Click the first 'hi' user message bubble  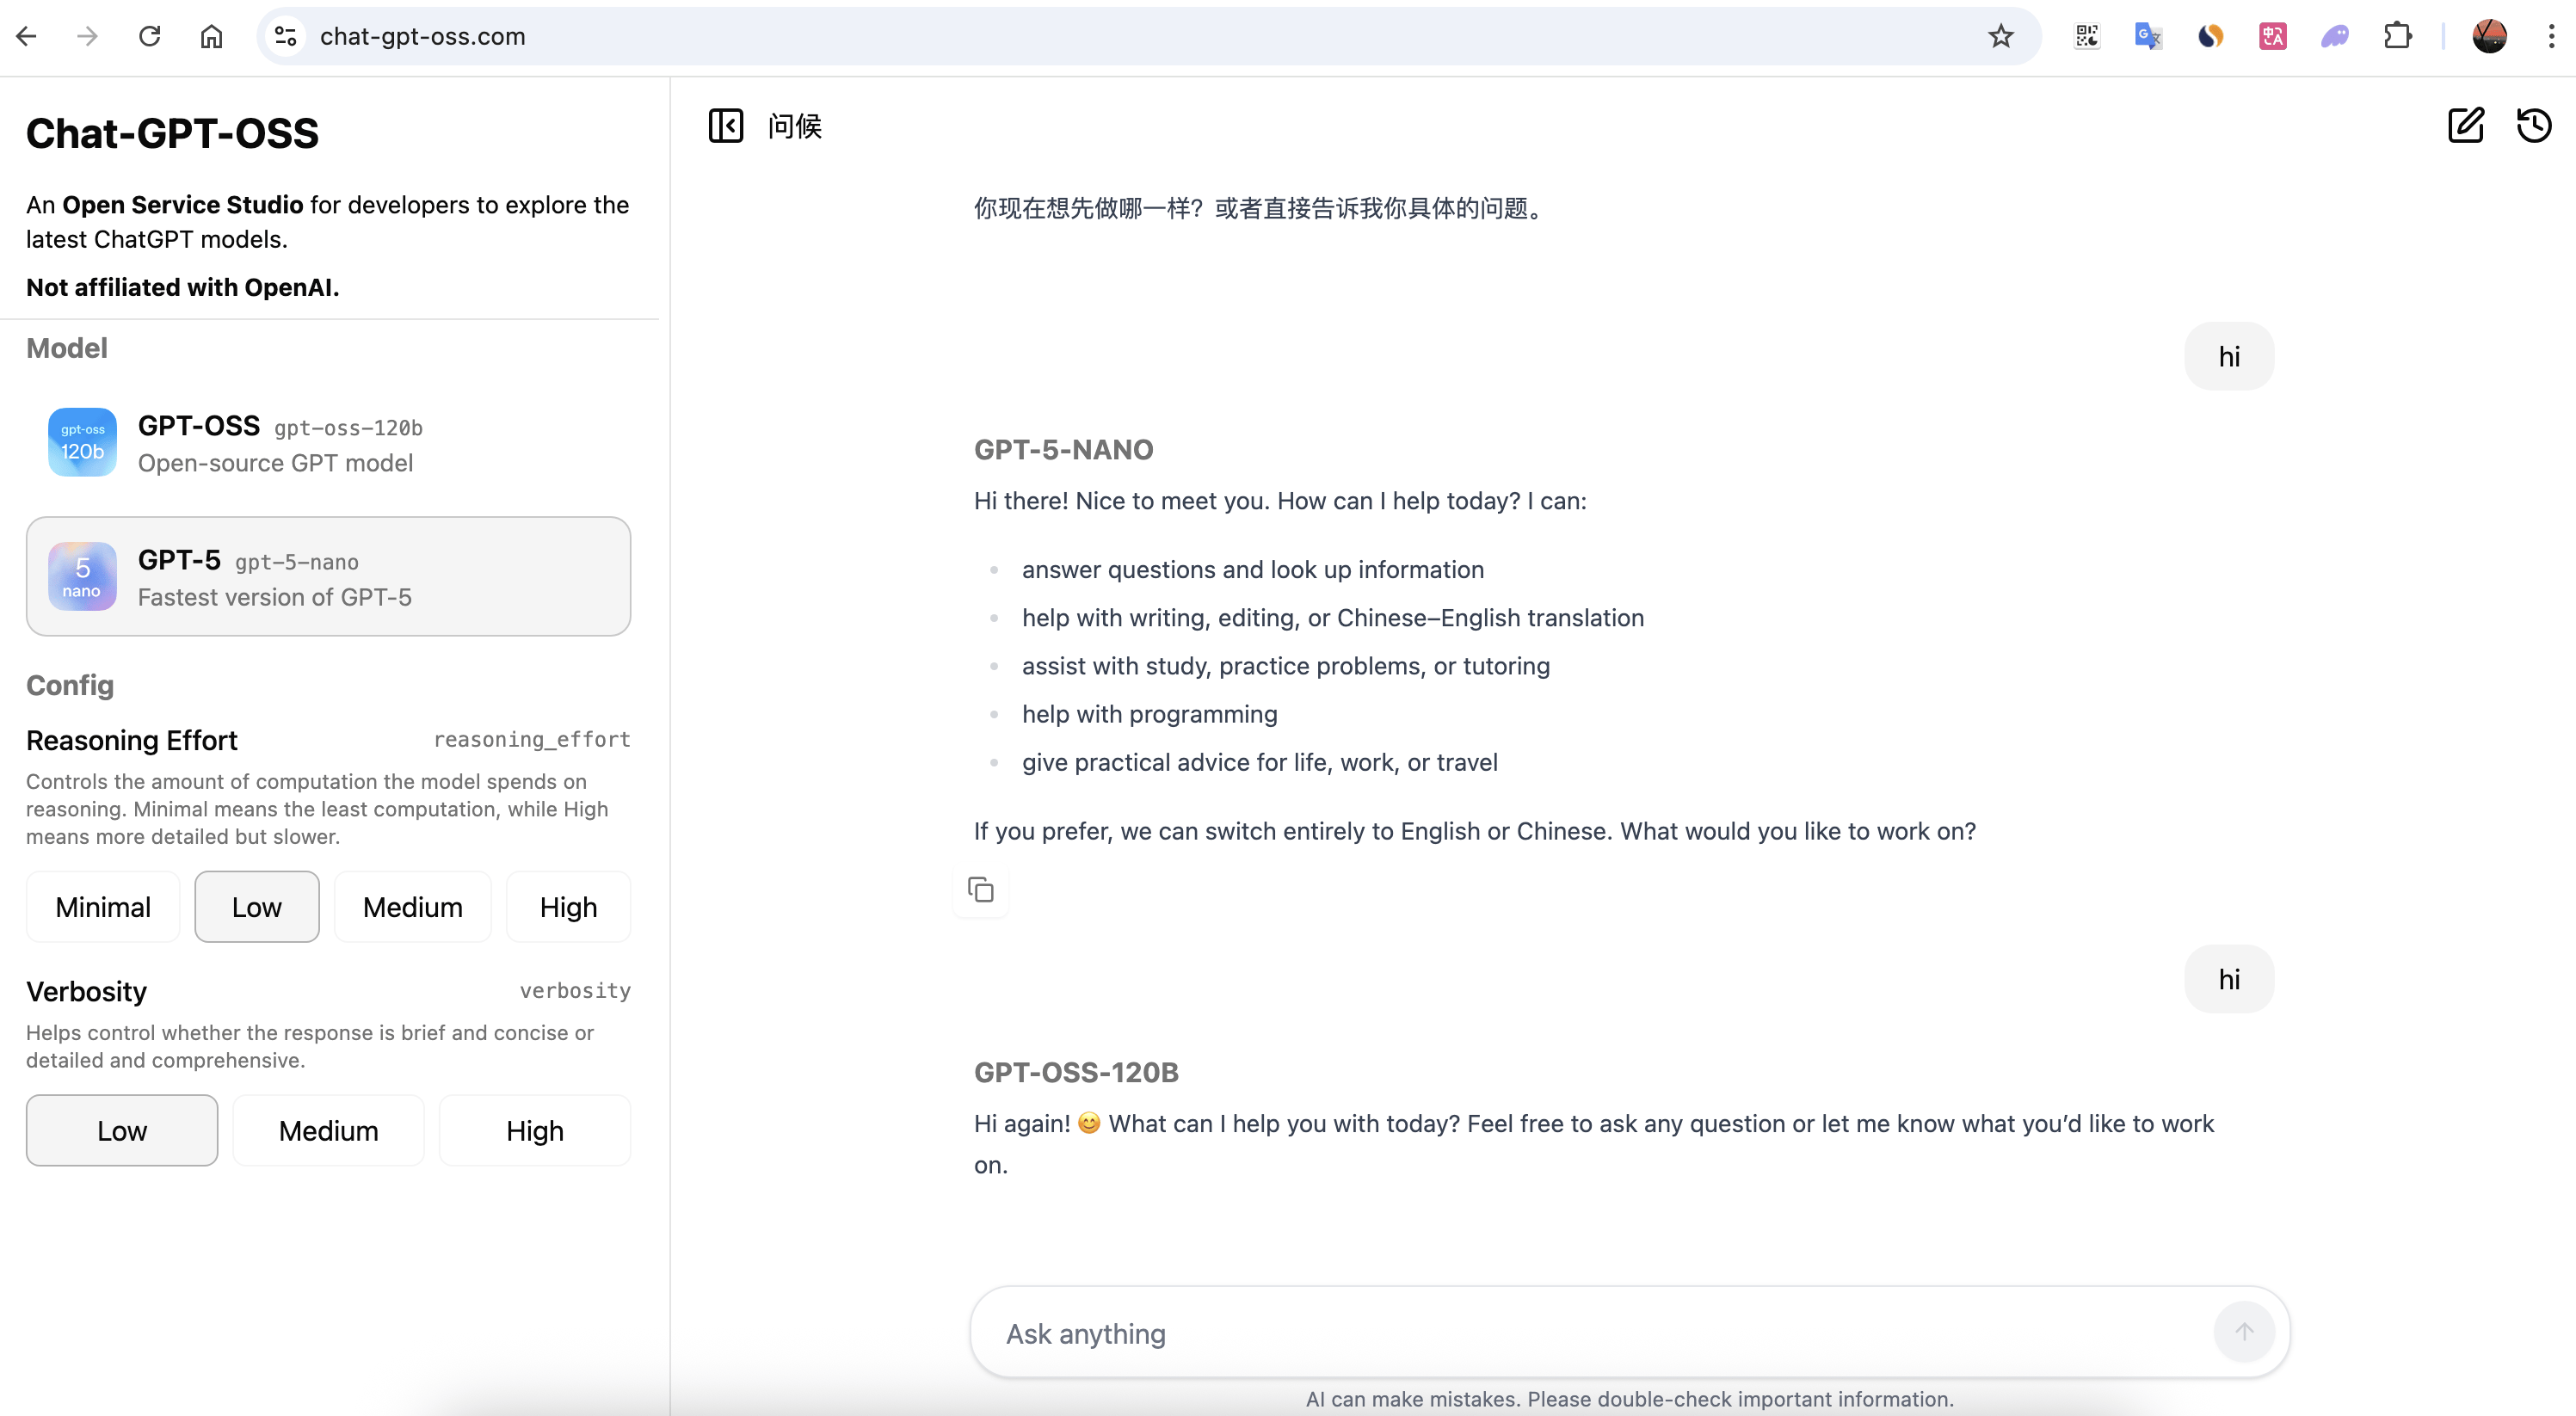click(x=2229, y=356)
